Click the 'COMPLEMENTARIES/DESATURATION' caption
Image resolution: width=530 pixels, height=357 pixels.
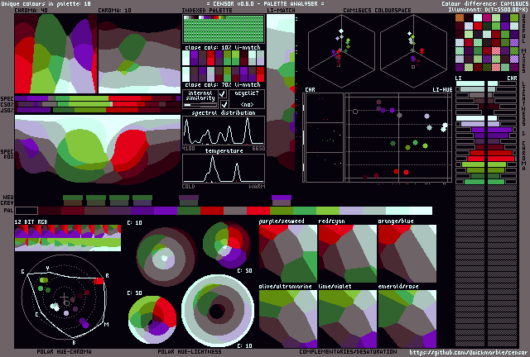tap(348, 351)
